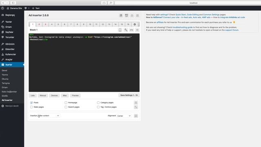This screenshot has height=147, width=261.
Task: Switch to block tab 8
Action: point(77,24)
